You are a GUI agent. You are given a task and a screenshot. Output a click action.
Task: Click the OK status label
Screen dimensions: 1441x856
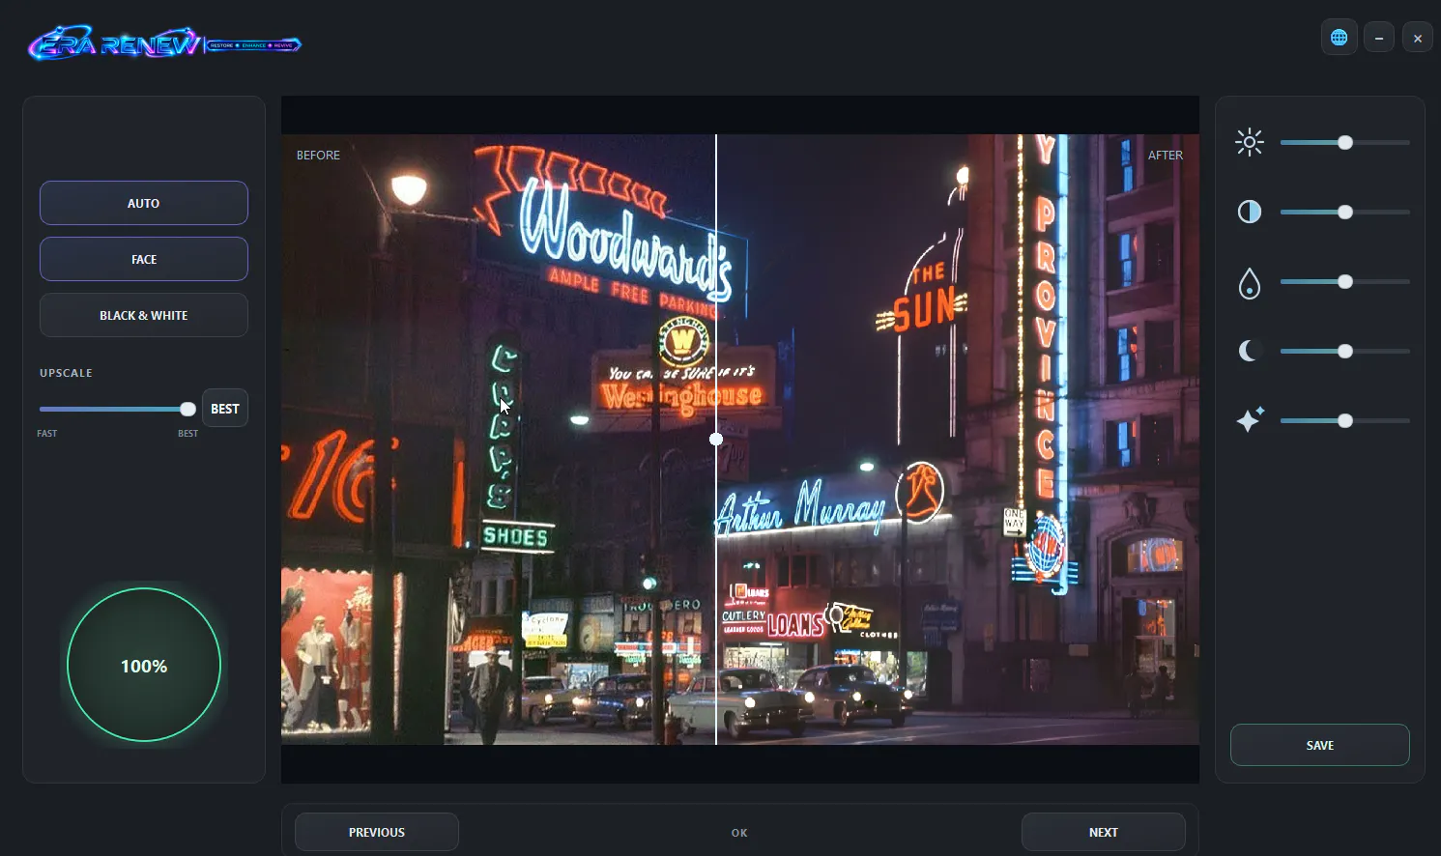[x=739, y=833]
